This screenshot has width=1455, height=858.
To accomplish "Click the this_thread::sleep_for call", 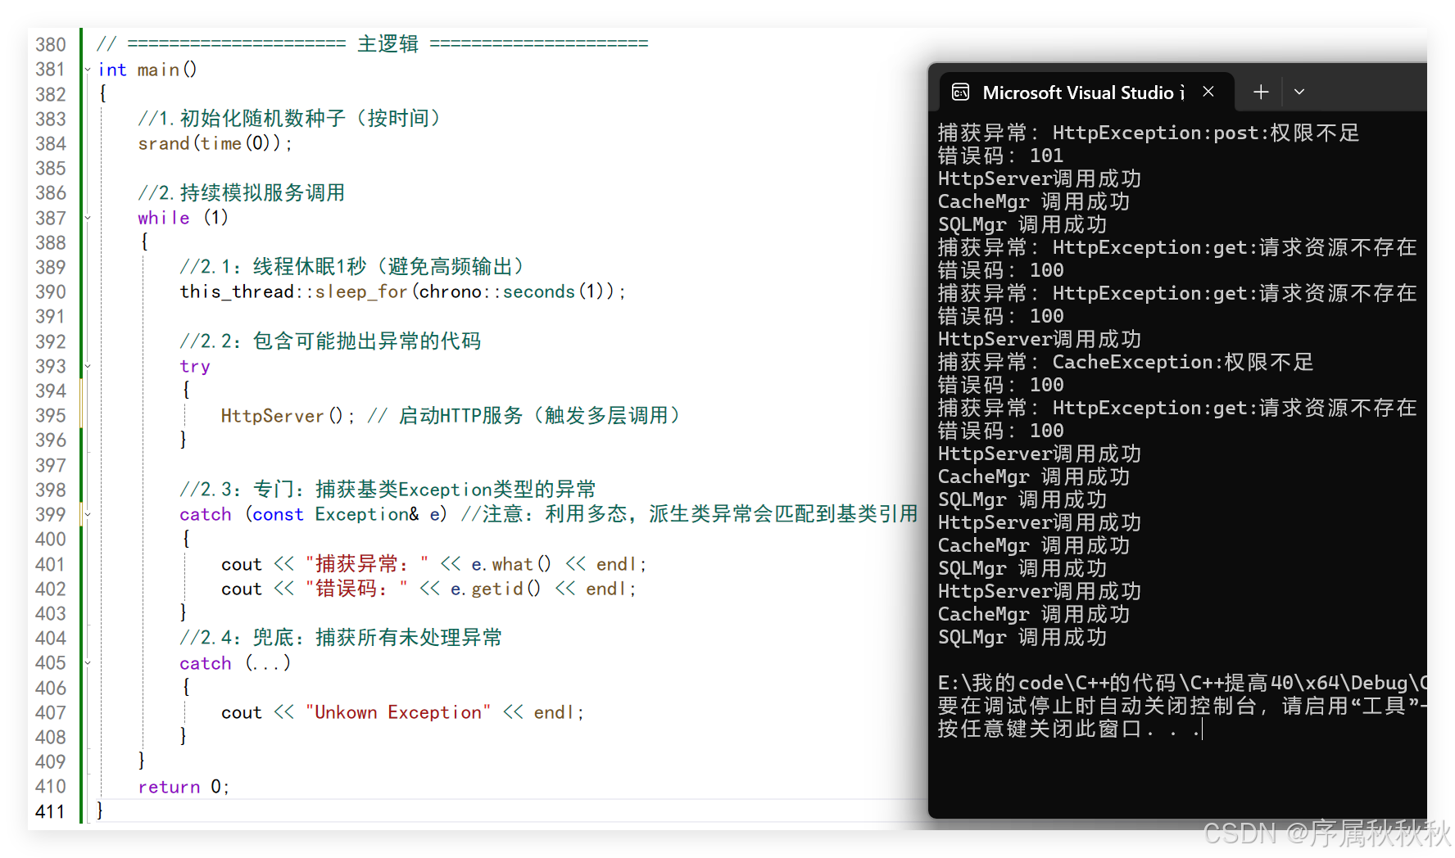I will pos(402,291).
